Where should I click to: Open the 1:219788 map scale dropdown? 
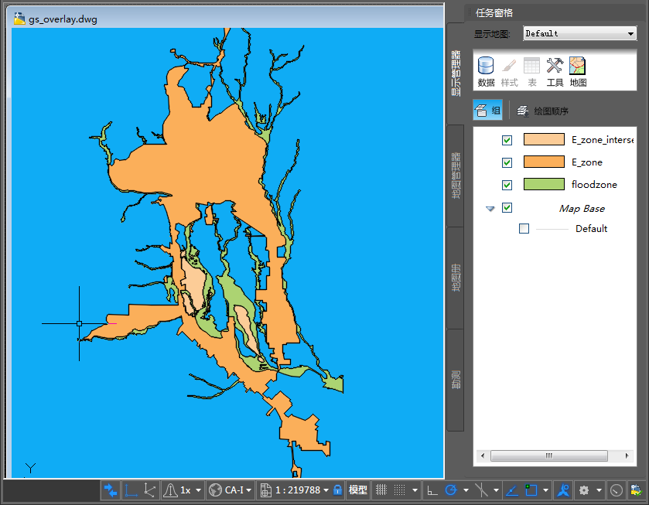point(326,490)
